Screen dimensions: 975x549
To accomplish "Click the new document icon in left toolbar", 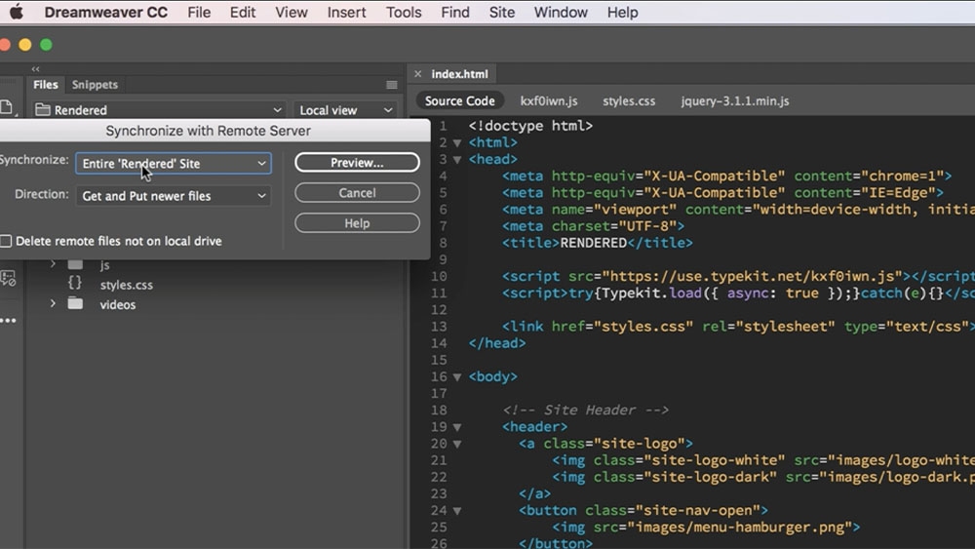I will [7, 107].
